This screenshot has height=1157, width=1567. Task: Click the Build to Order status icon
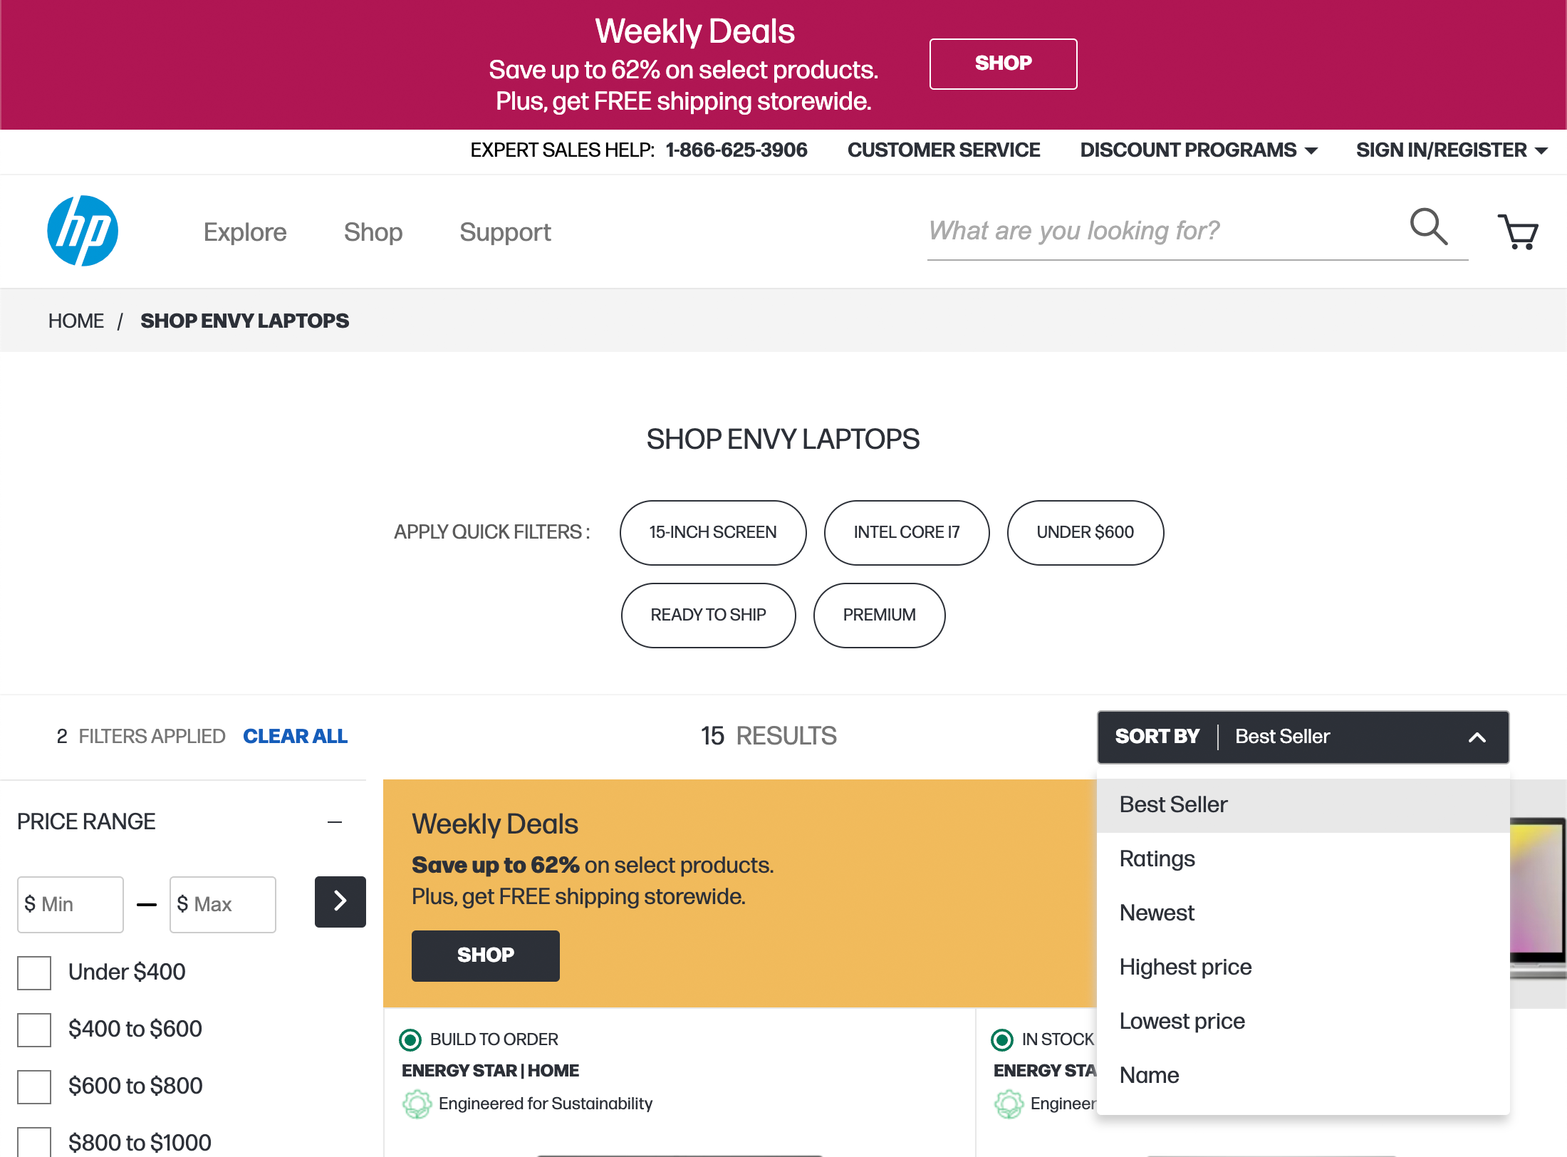click(x=410, y=1039)
